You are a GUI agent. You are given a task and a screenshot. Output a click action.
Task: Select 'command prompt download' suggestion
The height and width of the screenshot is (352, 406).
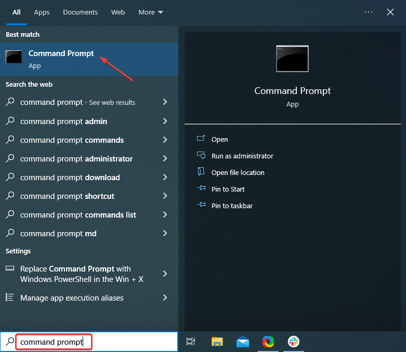coord(89,177)
